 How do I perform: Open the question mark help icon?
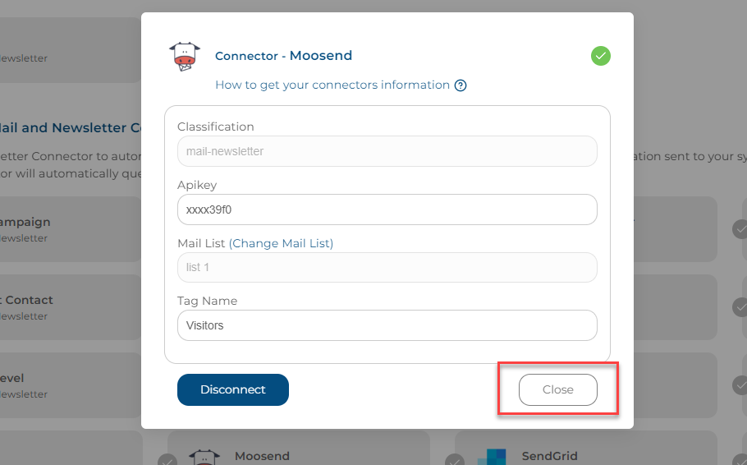point(461,85)
